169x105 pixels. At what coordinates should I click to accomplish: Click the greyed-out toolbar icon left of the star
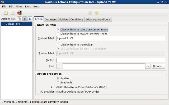coord(90,13)
